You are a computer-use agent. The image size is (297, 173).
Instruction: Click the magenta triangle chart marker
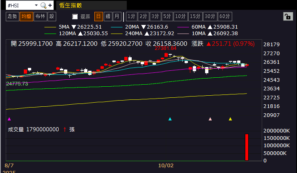point(9,119)
